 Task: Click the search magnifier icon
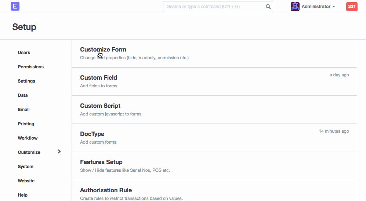[x=268, y=7]
